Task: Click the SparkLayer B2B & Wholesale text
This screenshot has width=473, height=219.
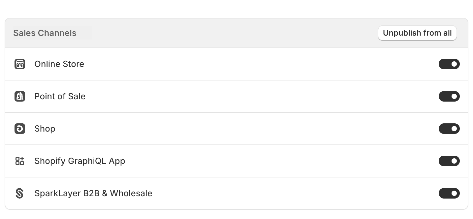Action: point(93,193)
